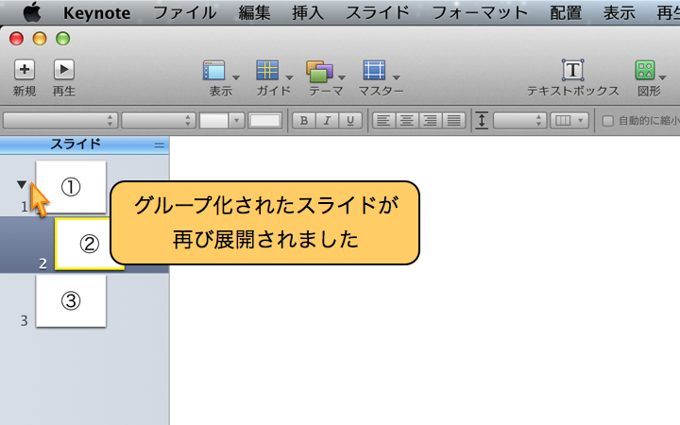Open the columns dropdown
The width and height of the screenshot is (680, 425).
[x=569, y=121]
